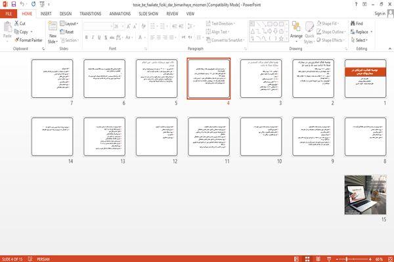Toggle right text alignment
This screenshot has width=394, height=262.
pos(165,37)
